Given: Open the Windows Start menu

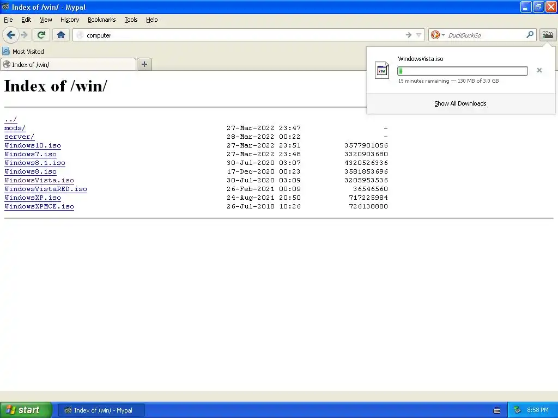Looking at the screenshot, I should [26, 410].
